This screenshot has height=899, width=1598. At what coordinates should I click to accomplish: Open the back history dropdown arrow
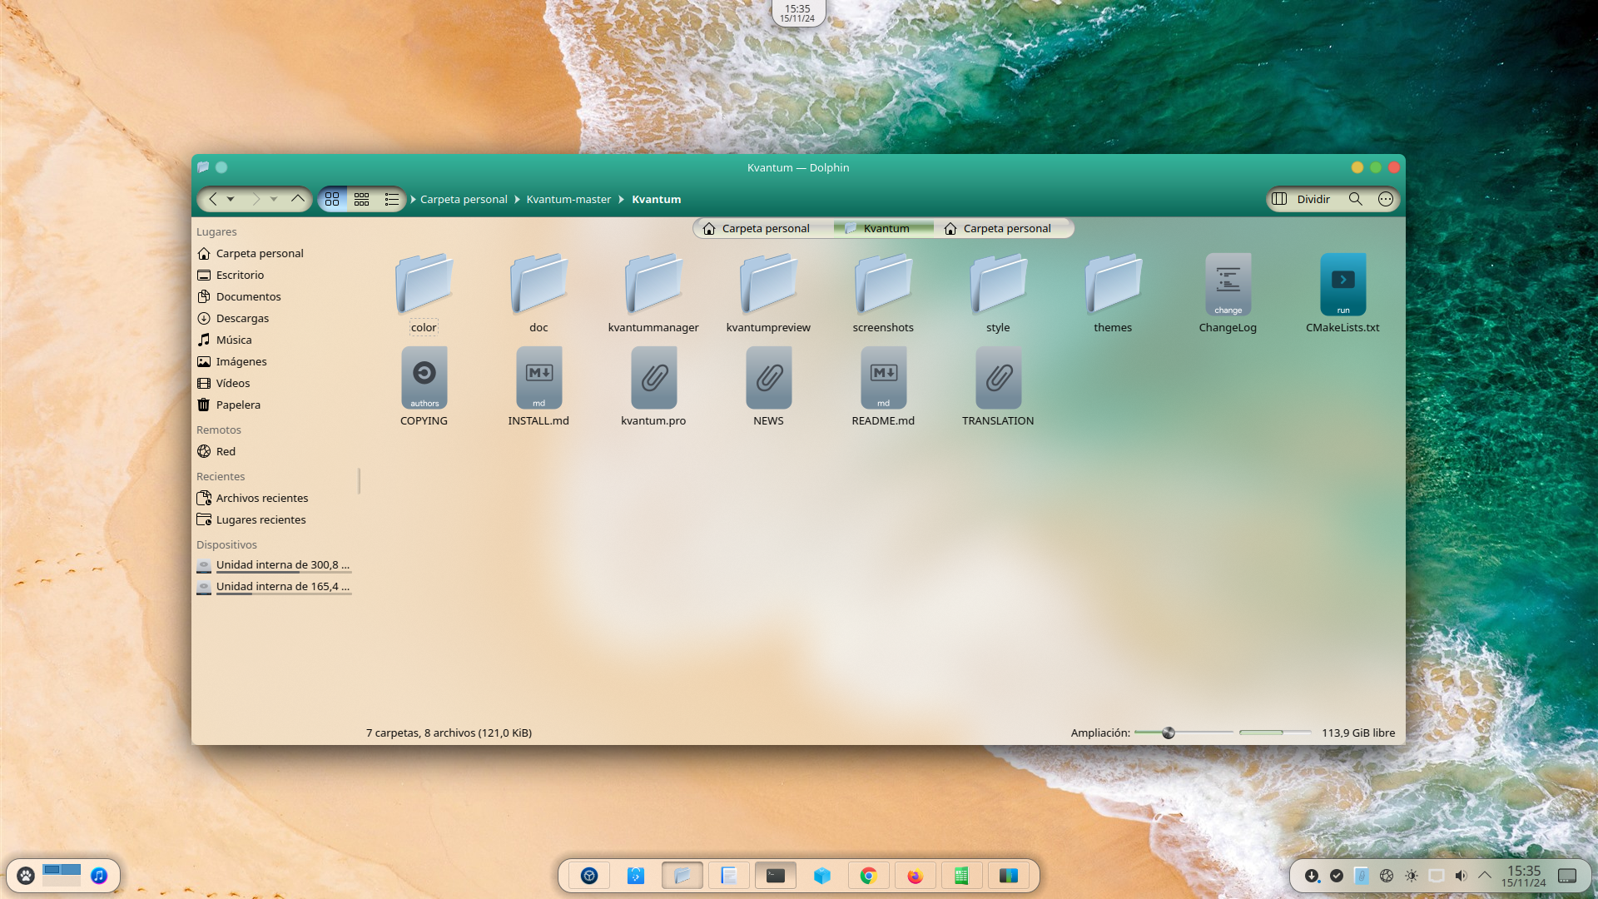(x=231, y=199)
